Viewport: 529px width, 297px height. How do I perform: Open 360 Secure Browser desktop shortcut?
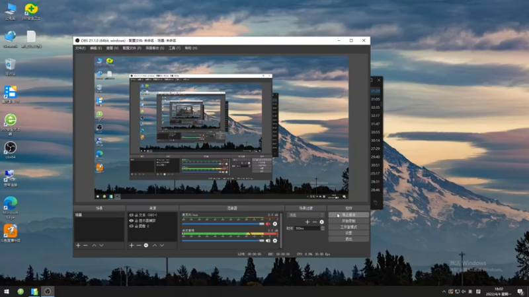11,124
